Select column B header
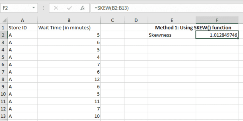The width and height of the screenshot is (243, 121). [x=69, y=20]
